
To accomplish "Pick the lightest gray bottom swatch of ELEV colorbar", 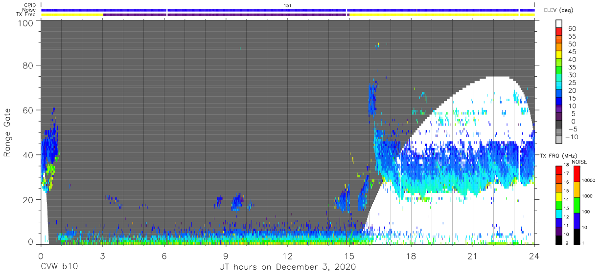I will tap(559, 139).
